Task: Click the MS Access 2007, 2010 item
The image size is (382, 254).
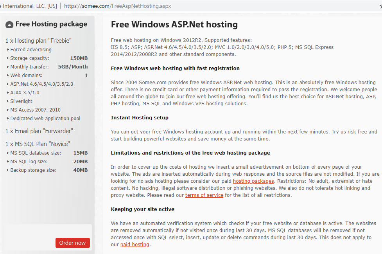Action: tap(35, 110)
